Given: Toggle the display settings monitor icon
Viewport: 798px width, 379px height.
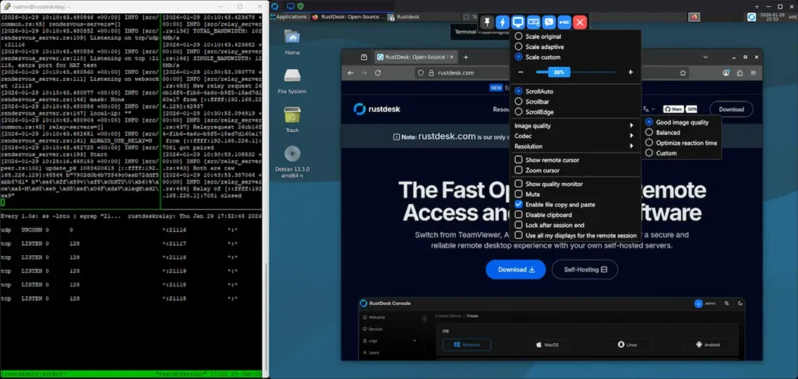Looking at the screenshot, I should coord(518,22).
